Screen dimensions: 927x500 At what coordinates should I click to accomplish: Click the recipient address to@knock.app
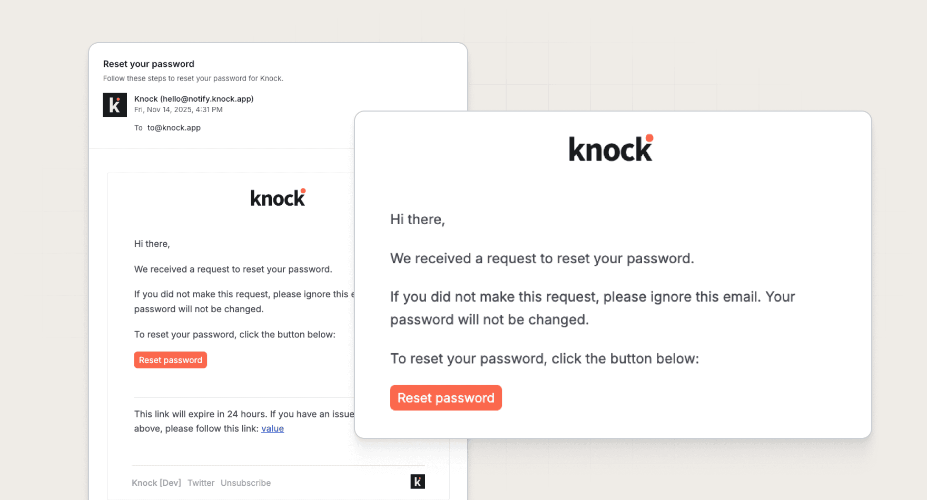click(174, 127)
